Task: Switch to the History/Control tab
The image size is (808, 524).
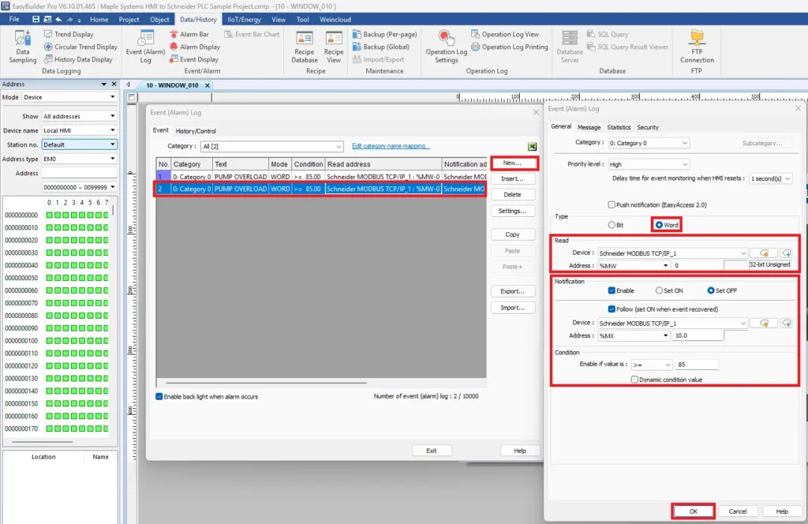Action: pyautogui.click(x=196, y=131)
